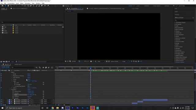
Task: Toggle stopwatch for Position property
Action: point(13,93)
